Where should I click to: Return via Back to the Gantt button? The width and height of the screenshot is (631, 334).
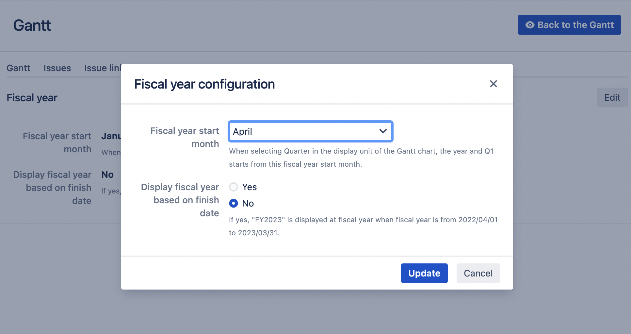(x=569, y=25)
